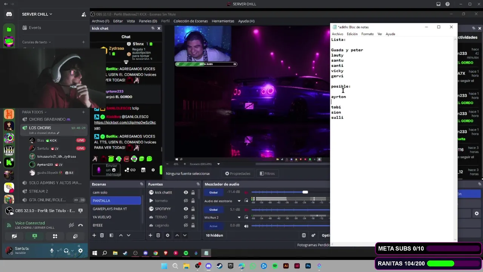Open Discord user settings gear
483x272 pixels.
click(80, 250)
